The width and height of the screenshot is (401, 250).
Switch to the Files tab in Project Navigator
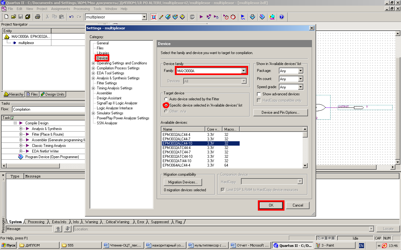point(32,94)
